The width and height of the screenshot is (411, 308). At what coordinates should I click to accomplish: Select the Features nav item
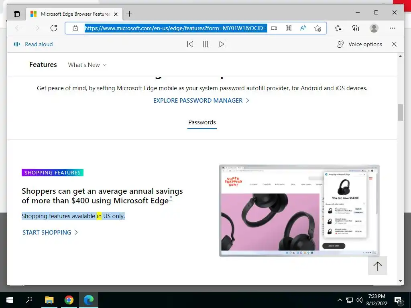[43, 65]
